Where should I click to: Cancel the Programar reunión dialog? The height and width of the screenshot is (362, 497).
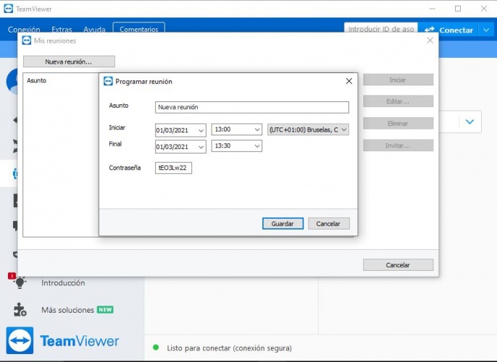tap(329, 224)
